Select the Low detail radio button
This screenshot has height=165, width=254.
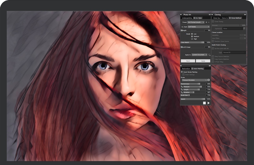pyautogui.click(x=192, y=34)
